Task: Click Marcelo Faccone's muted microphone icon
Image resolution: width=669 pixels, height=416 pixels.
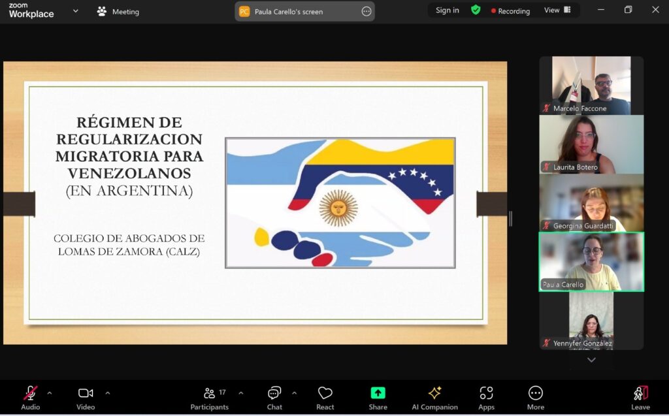Action: tap(547, 108)
